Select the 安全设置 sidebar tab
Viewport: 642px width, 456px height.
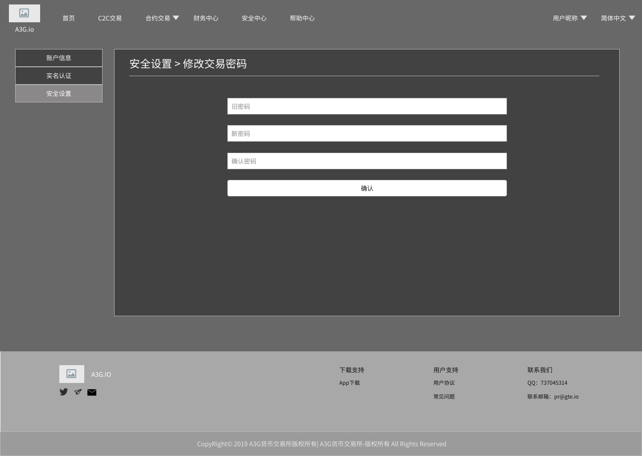pyautogui.click(x=59, y=94)
